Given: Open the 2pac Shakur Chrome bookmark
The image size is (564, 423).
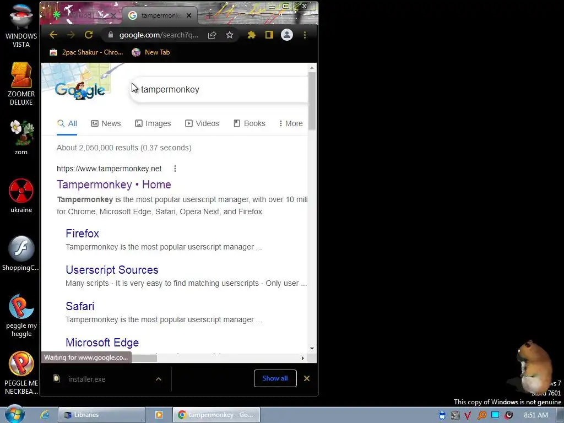Looking at the screenshot, I should pos(86,52).
